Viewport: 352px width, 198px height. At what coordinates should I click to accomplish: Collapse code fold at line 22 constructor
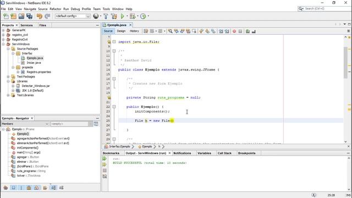point(114,107)
